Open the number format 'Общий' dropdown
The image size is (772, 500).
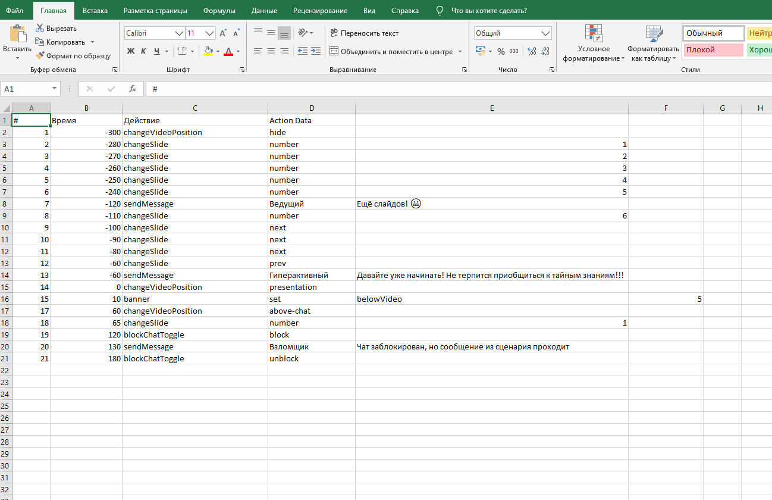[x=545, y=33]
